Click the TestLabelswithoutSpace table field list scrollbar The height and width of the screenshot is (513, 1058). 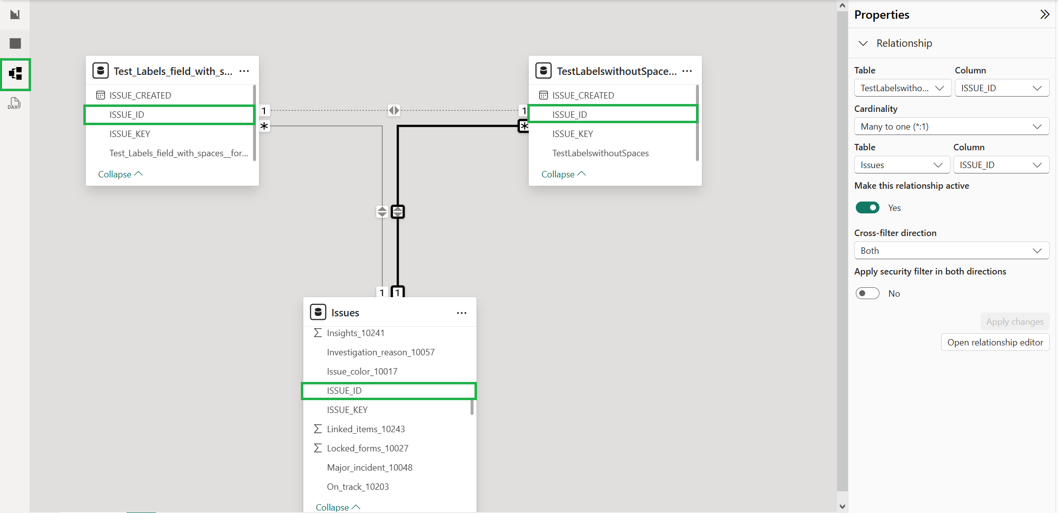pyautogui.click(x=697, y=123)
